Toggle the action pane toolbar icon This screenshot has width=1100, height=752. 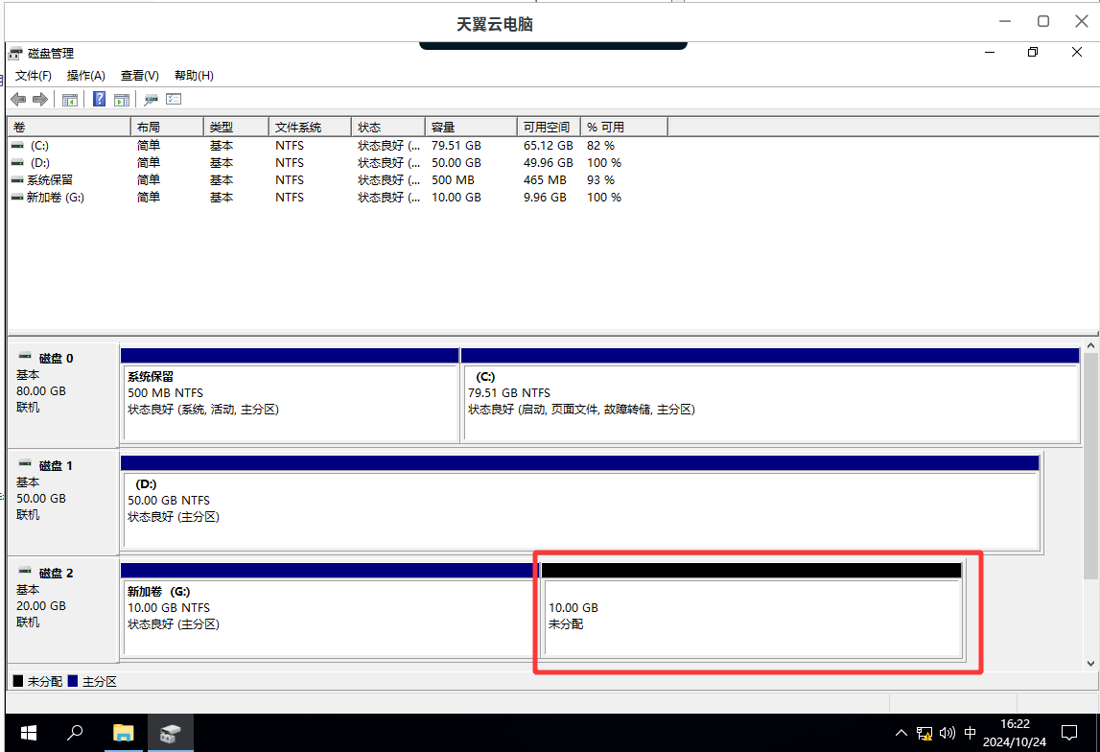(122, 100)
